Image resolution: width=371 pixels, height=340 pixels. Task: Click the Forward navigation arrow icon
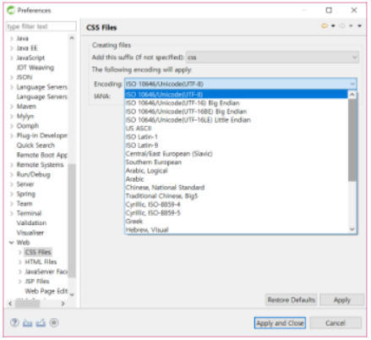(x=342, y=26)
